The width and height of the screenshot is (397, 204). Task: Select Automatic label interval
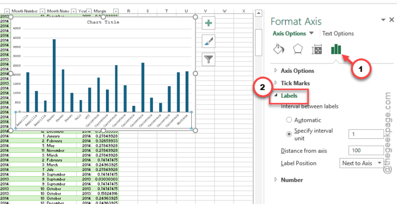(289, 120)
